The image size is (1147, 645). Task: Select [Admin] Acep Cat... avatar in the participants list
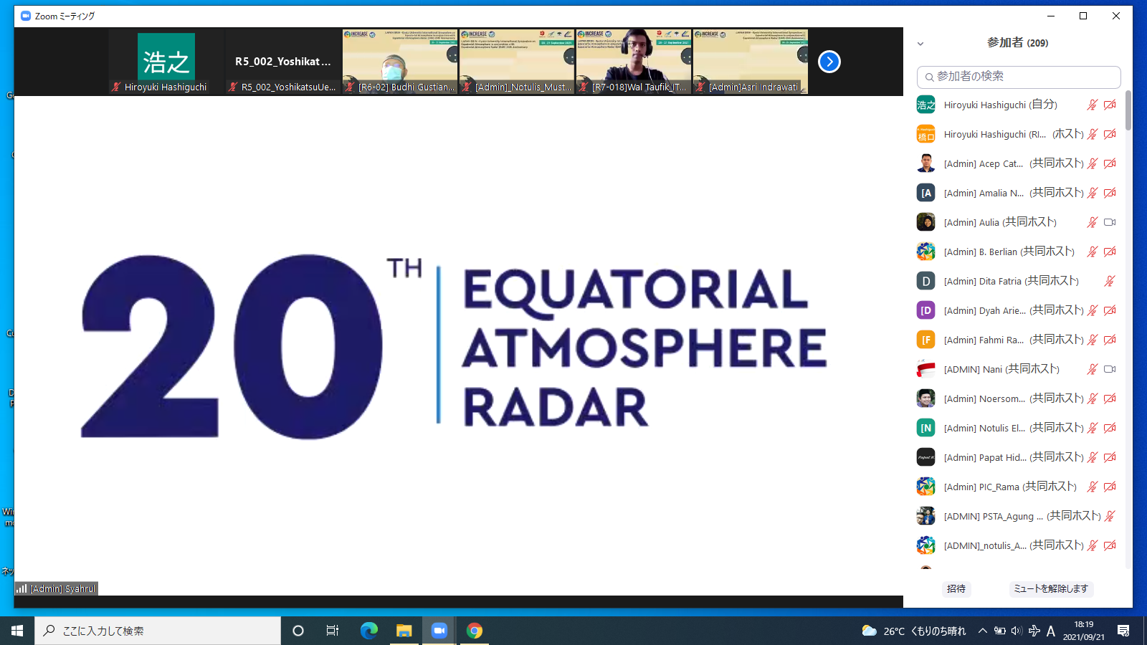coord(925,163)
